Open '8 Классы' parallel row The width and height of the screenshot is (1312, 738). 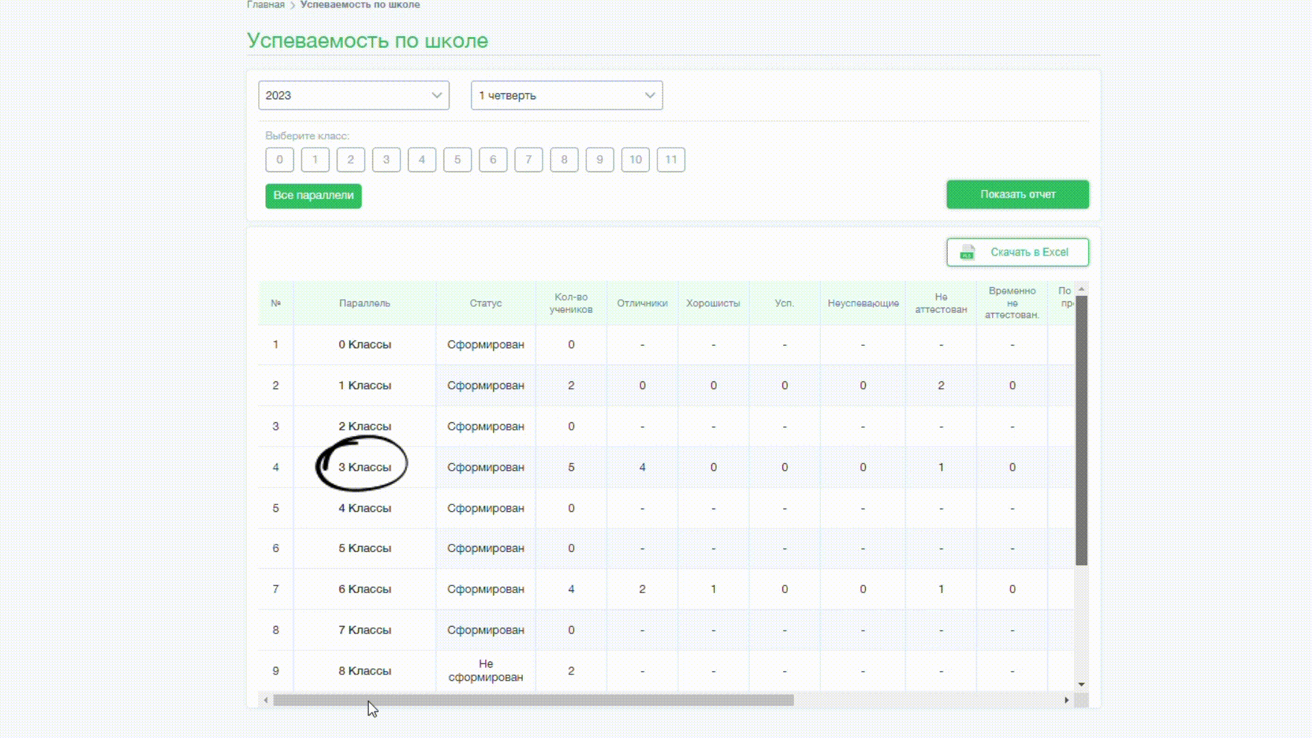point(365,671)
